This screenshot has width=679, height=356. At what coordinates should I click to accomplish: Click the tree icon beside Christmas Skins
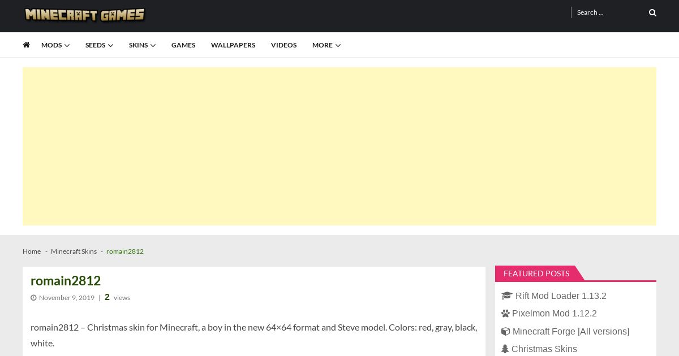click(x=505, y=349)
